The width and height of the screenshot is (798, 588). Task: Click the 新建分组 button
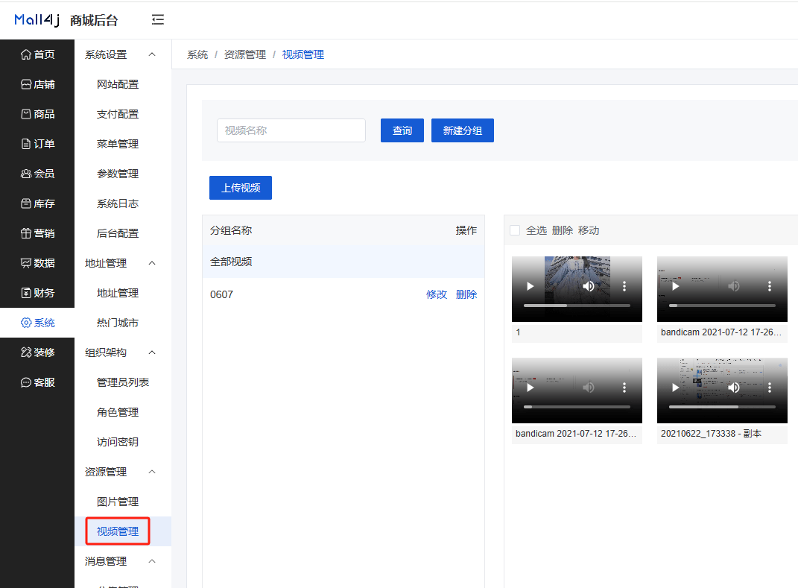[462, 130]
